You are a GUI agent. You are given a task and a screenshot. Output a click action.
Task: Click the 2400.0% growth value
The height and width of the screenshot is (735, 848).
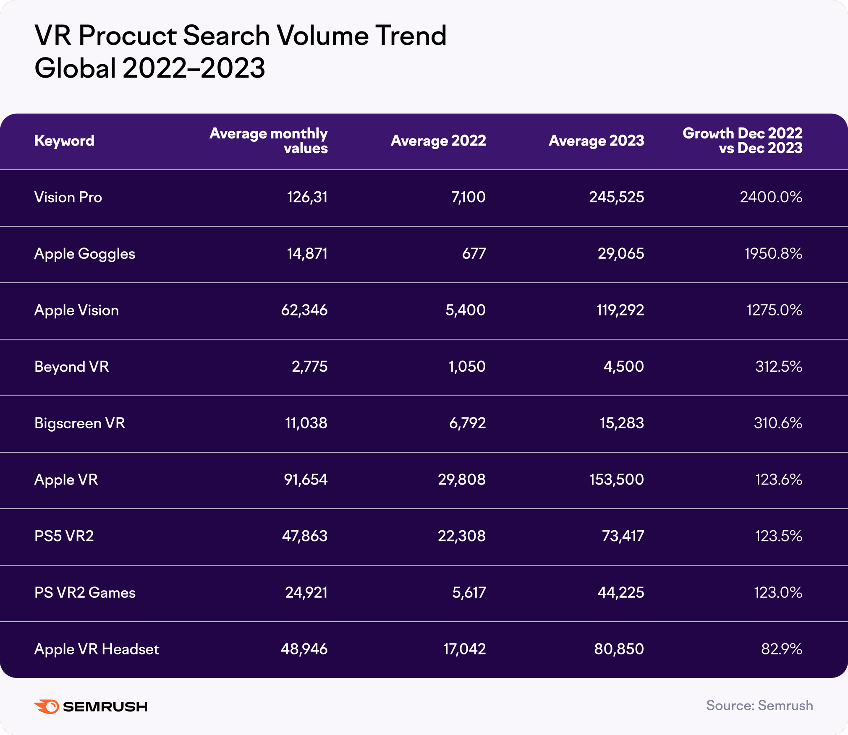click(x=771, y=197)
